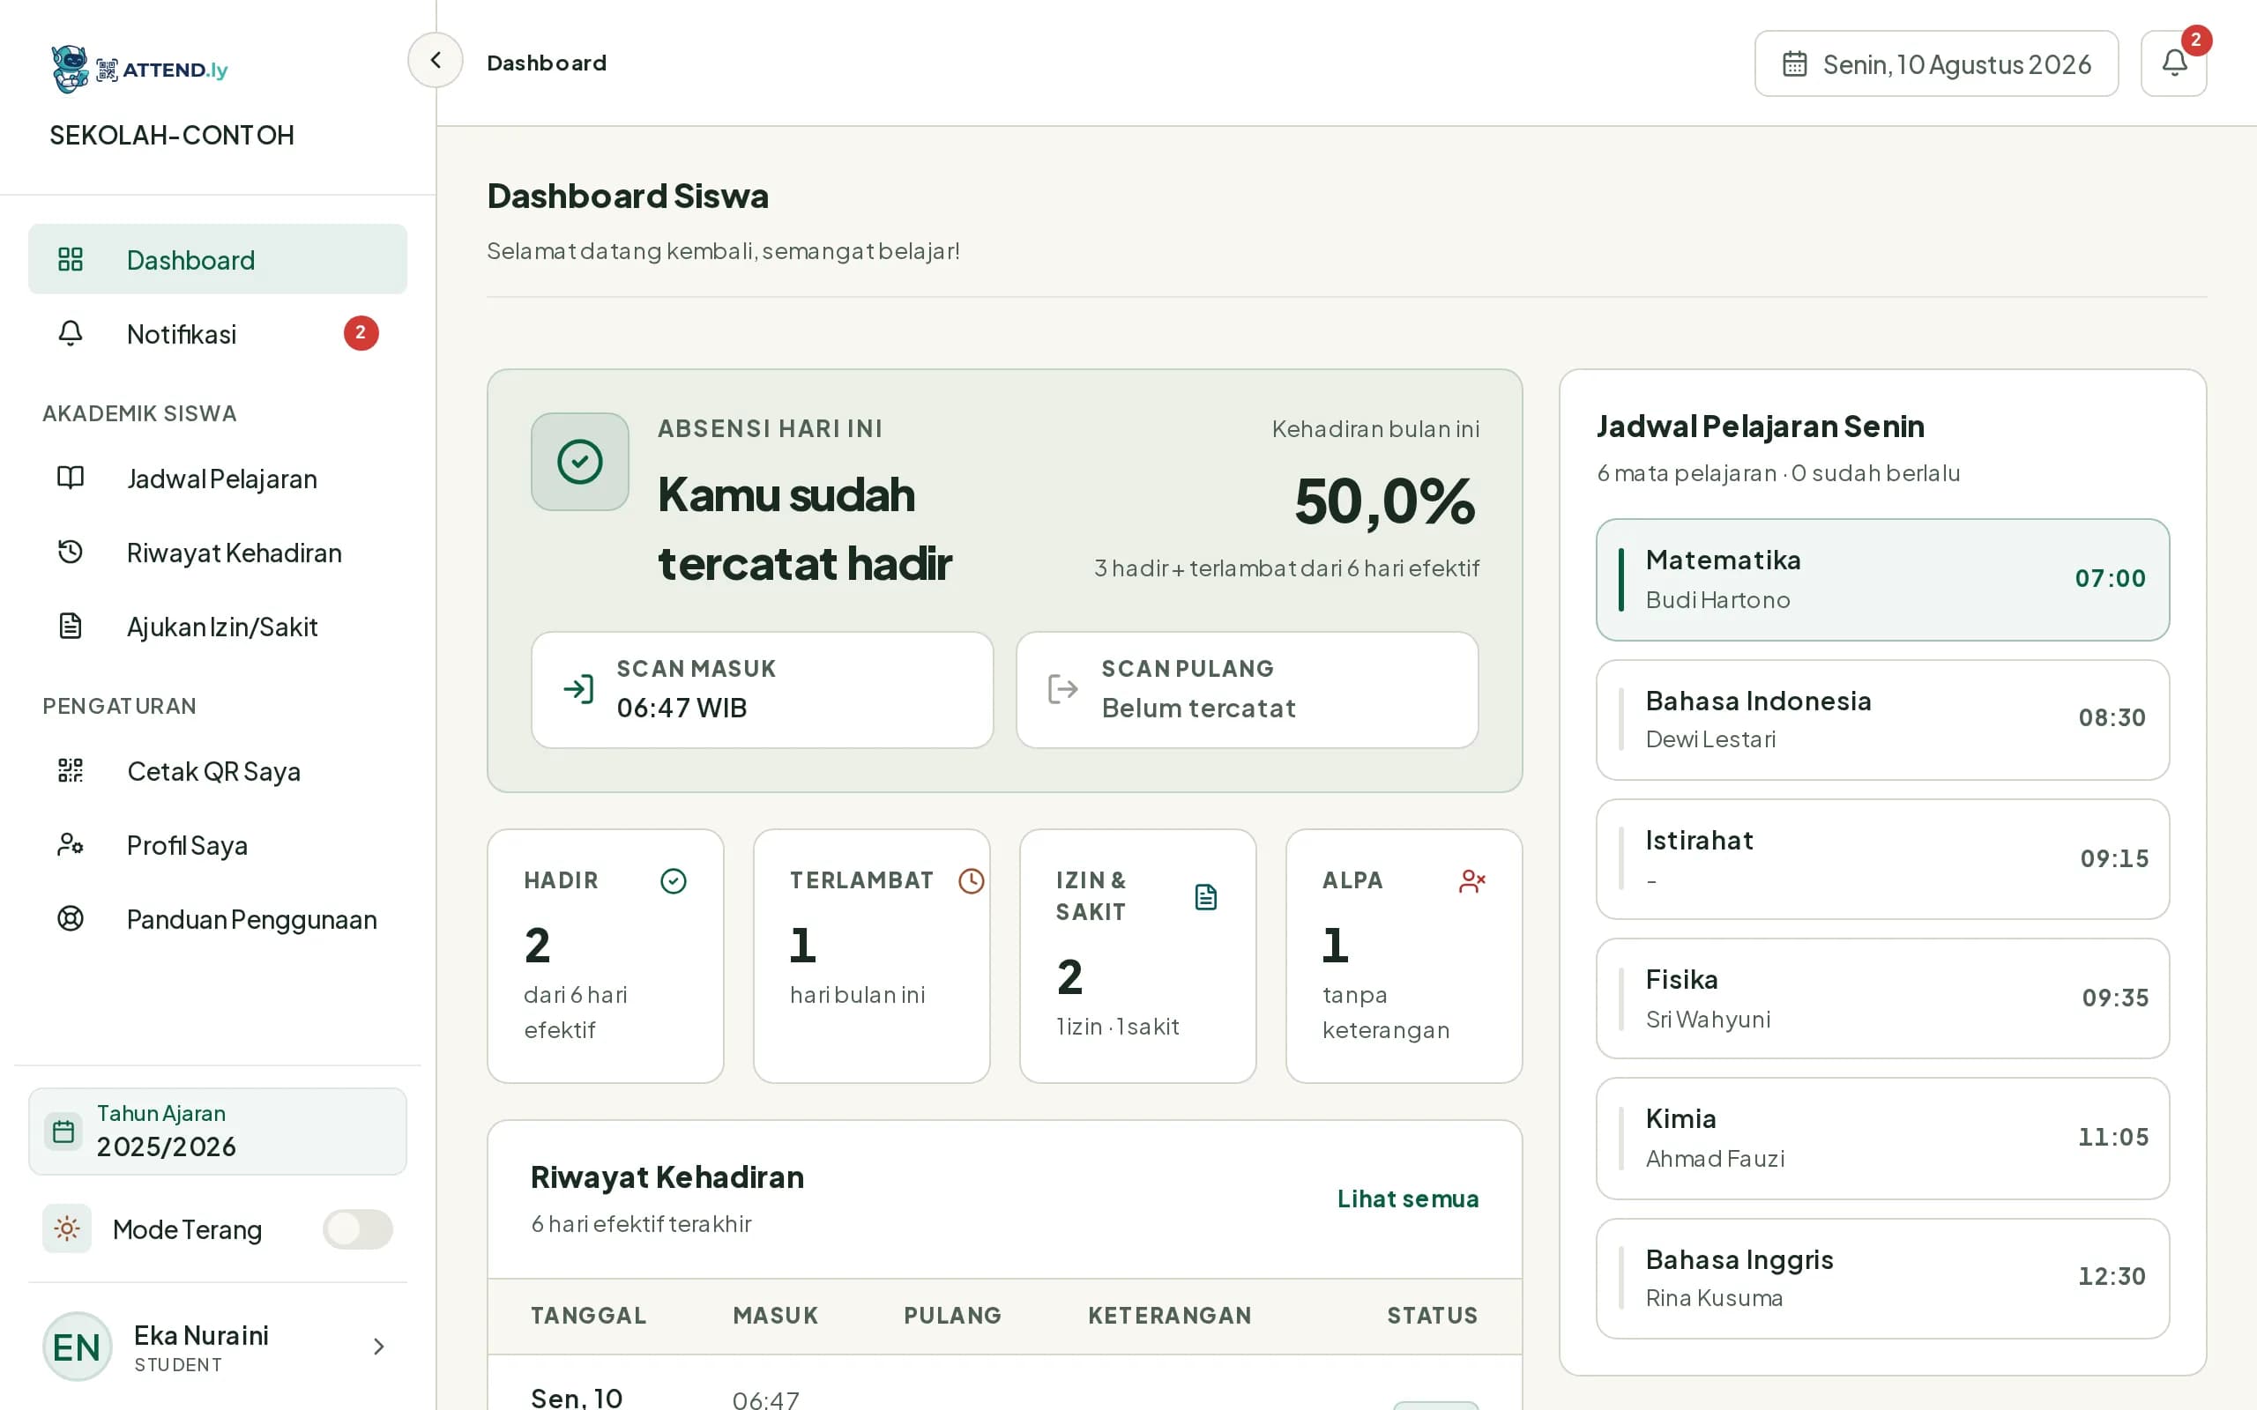Open Ajukan Izin/Sakit menu item
The height and width of the screenshot is (1410, 2257).
tap(217, 627)
